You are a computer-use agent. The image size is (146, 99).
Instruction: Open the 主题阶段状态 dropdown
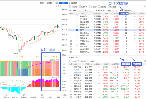[112, 10]
